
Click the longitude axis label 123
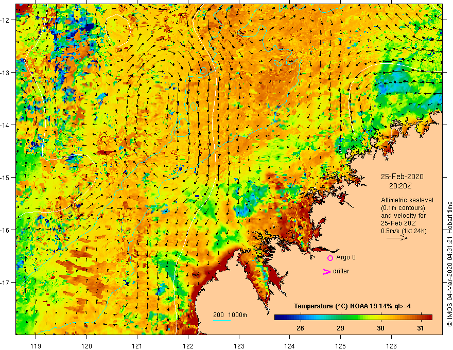click(x=239, y=346)
